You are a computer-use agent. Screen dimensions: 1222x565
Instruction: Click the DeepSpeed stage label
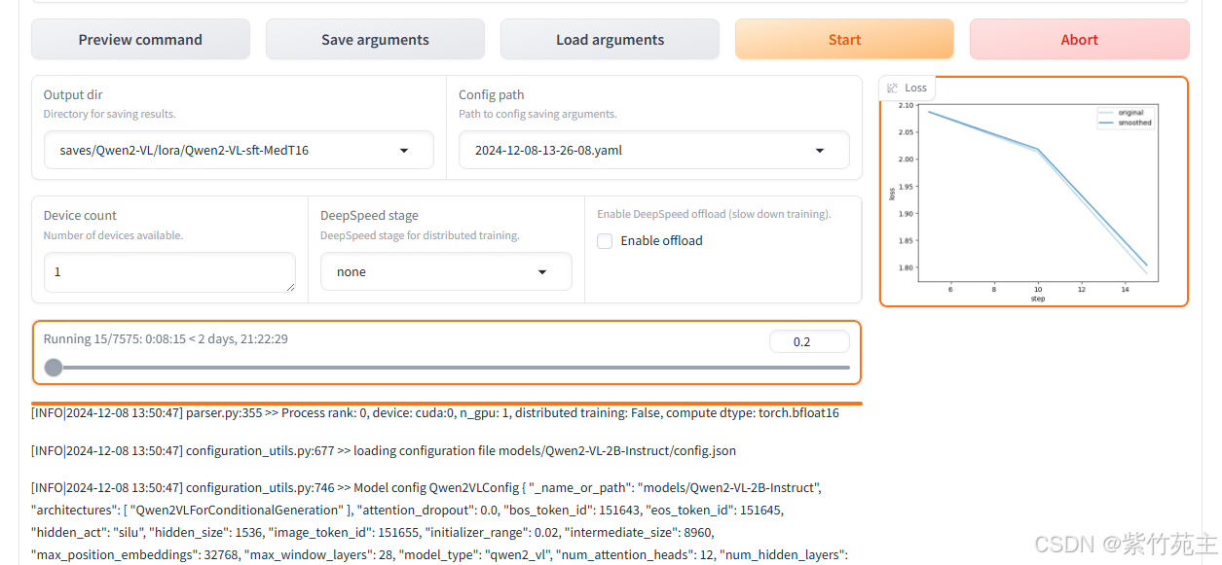coord(369,215)
